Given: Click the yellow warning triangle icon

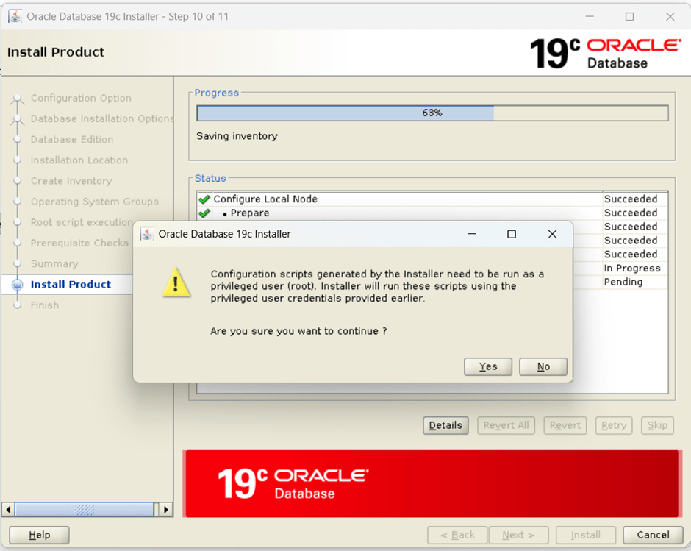Looking at the screenshot, I should [176, 283].
